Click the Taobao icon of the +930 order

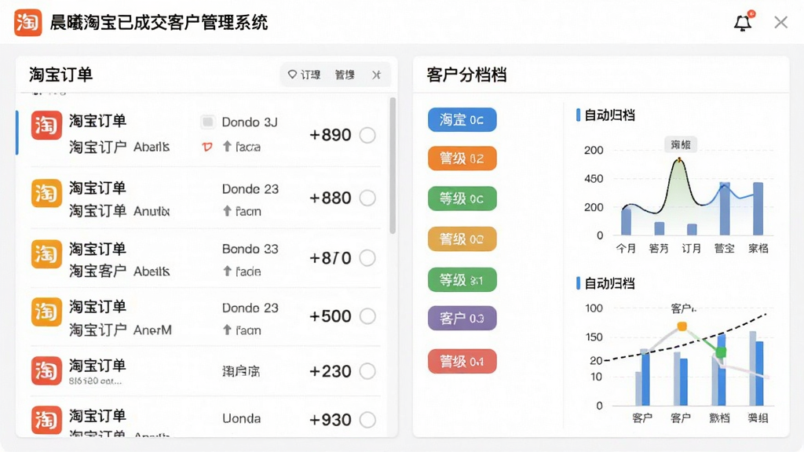46,420
